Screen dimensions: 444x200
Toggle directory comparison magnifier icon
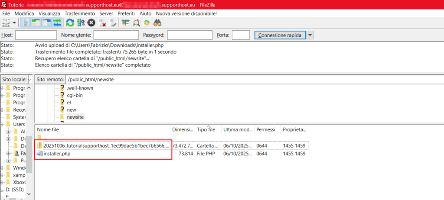pyautogui.click(x=136, y=23)
